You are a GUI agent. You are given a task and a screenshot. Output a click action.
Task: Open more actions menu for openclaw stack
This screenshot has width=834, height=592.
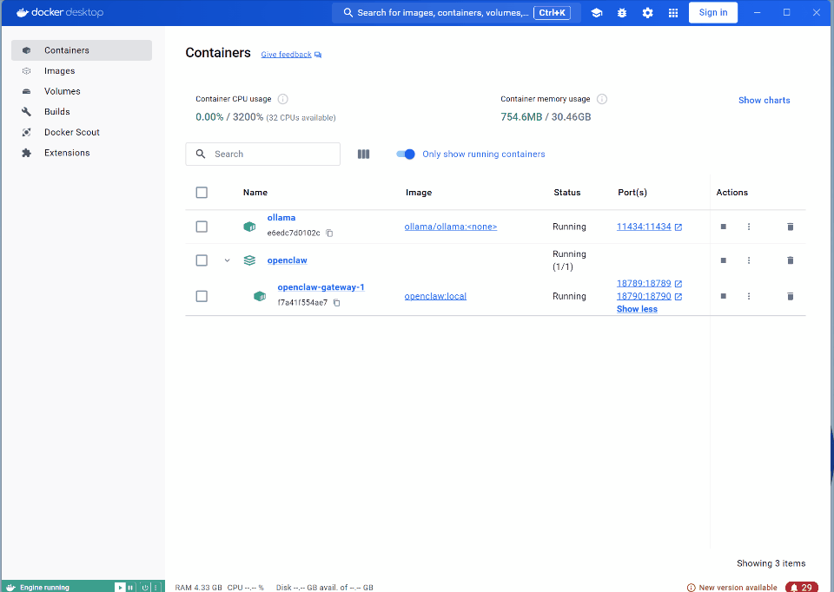tap(749, 260)
